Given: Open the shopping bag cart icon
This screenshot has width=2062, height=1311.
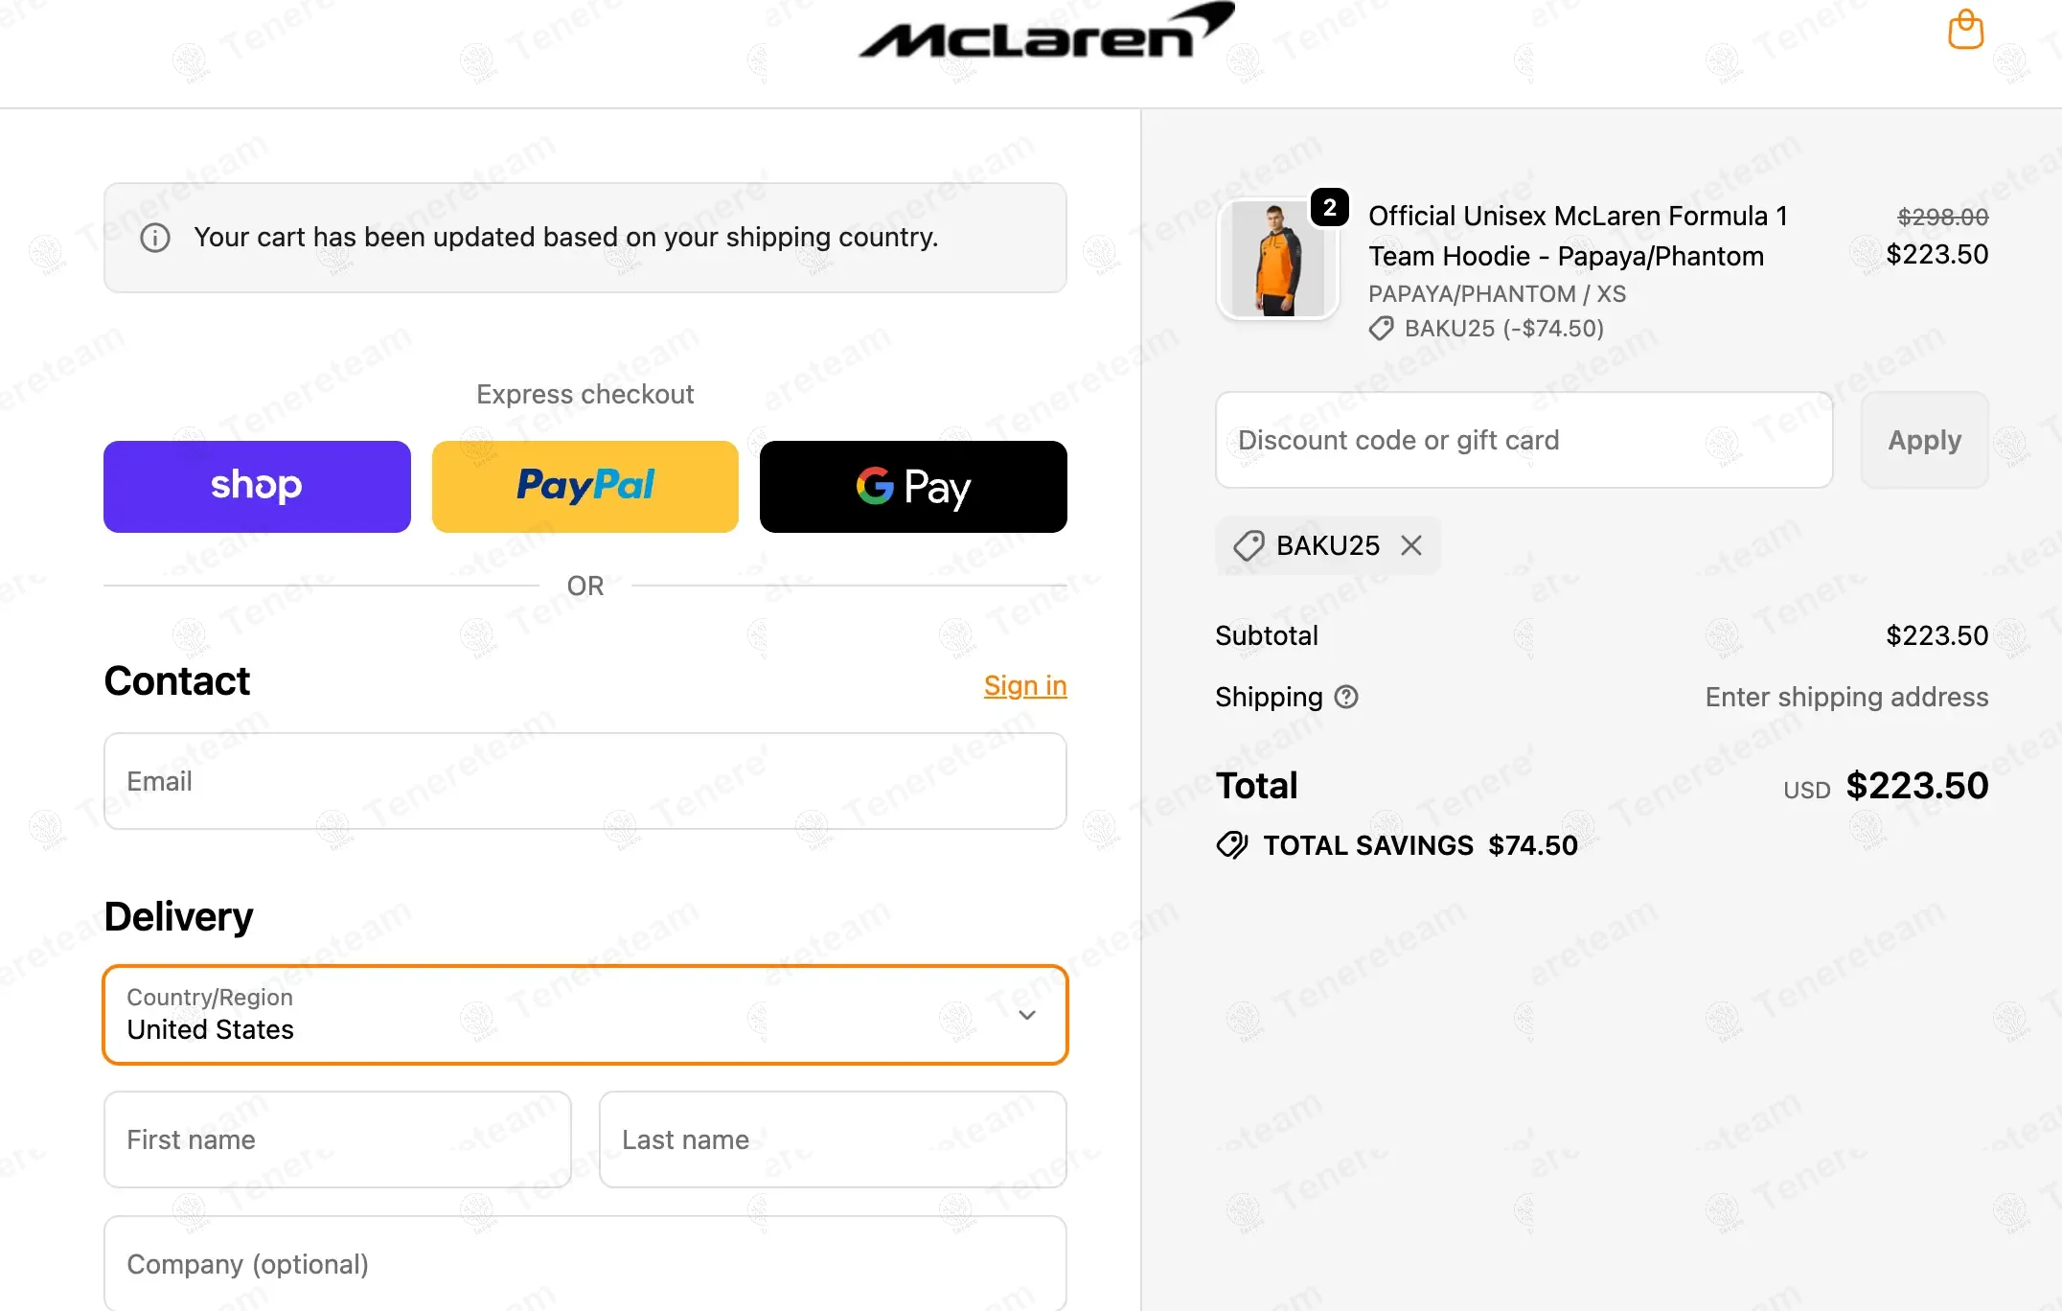Looking at the screenshot, I should (x=1965, y=30).
